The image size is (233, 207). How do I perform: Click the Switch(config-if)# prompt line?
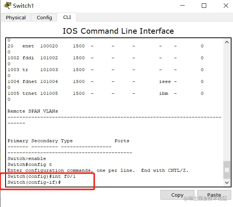click(34, 182)
